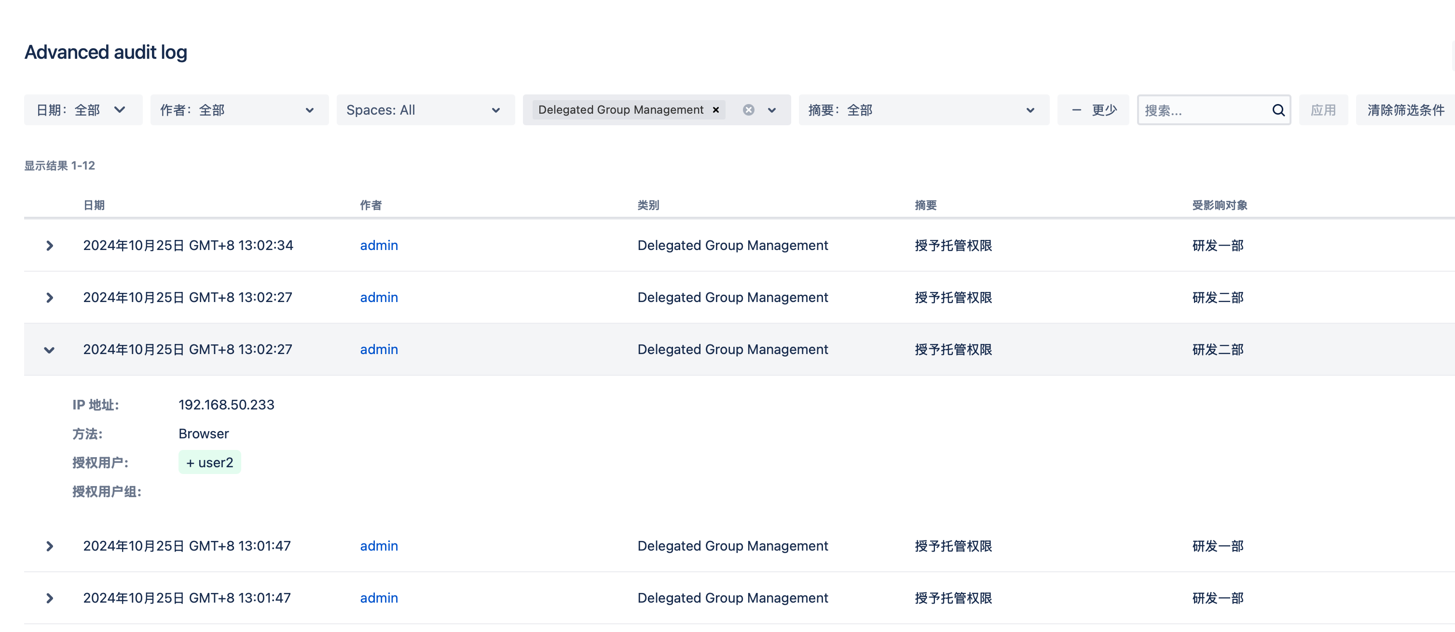
Task: Collapse the expanded 13:02:27 log entry
Action: click(50, 350)
